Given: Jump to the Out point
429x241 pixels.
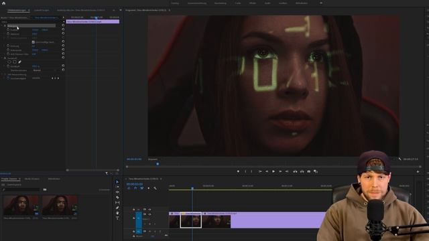Looking at the screenshot, I should pos(287,171).
